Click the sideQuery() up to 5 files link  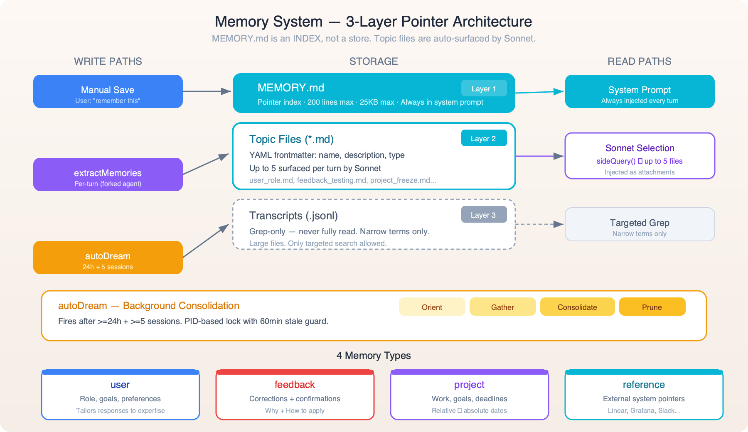point(640,161)
